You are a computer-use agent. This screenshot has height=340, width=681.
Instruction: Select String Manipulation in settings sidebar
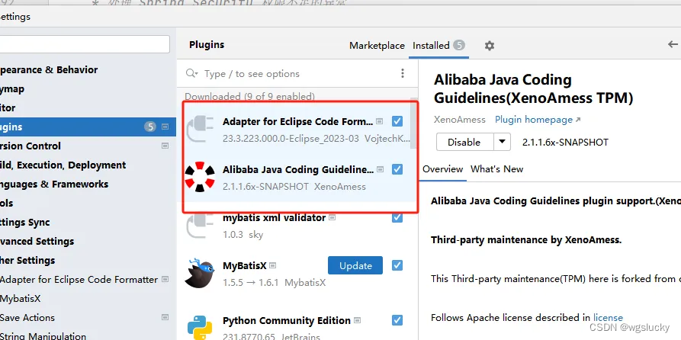click(x=43, y=336)
